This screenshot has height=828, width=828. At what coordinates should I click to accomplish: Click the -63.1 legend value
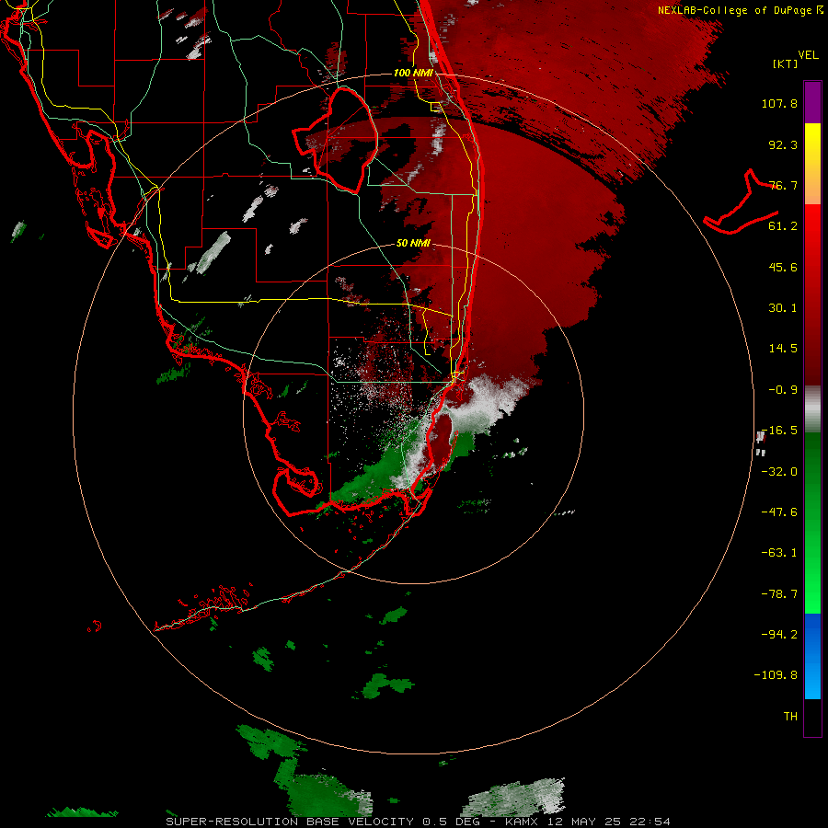coord(779,553)
